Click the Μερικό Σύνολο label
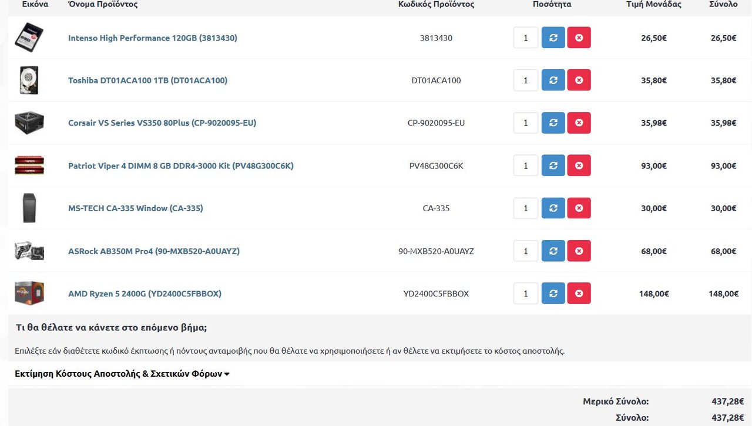 tap(616, 402)
